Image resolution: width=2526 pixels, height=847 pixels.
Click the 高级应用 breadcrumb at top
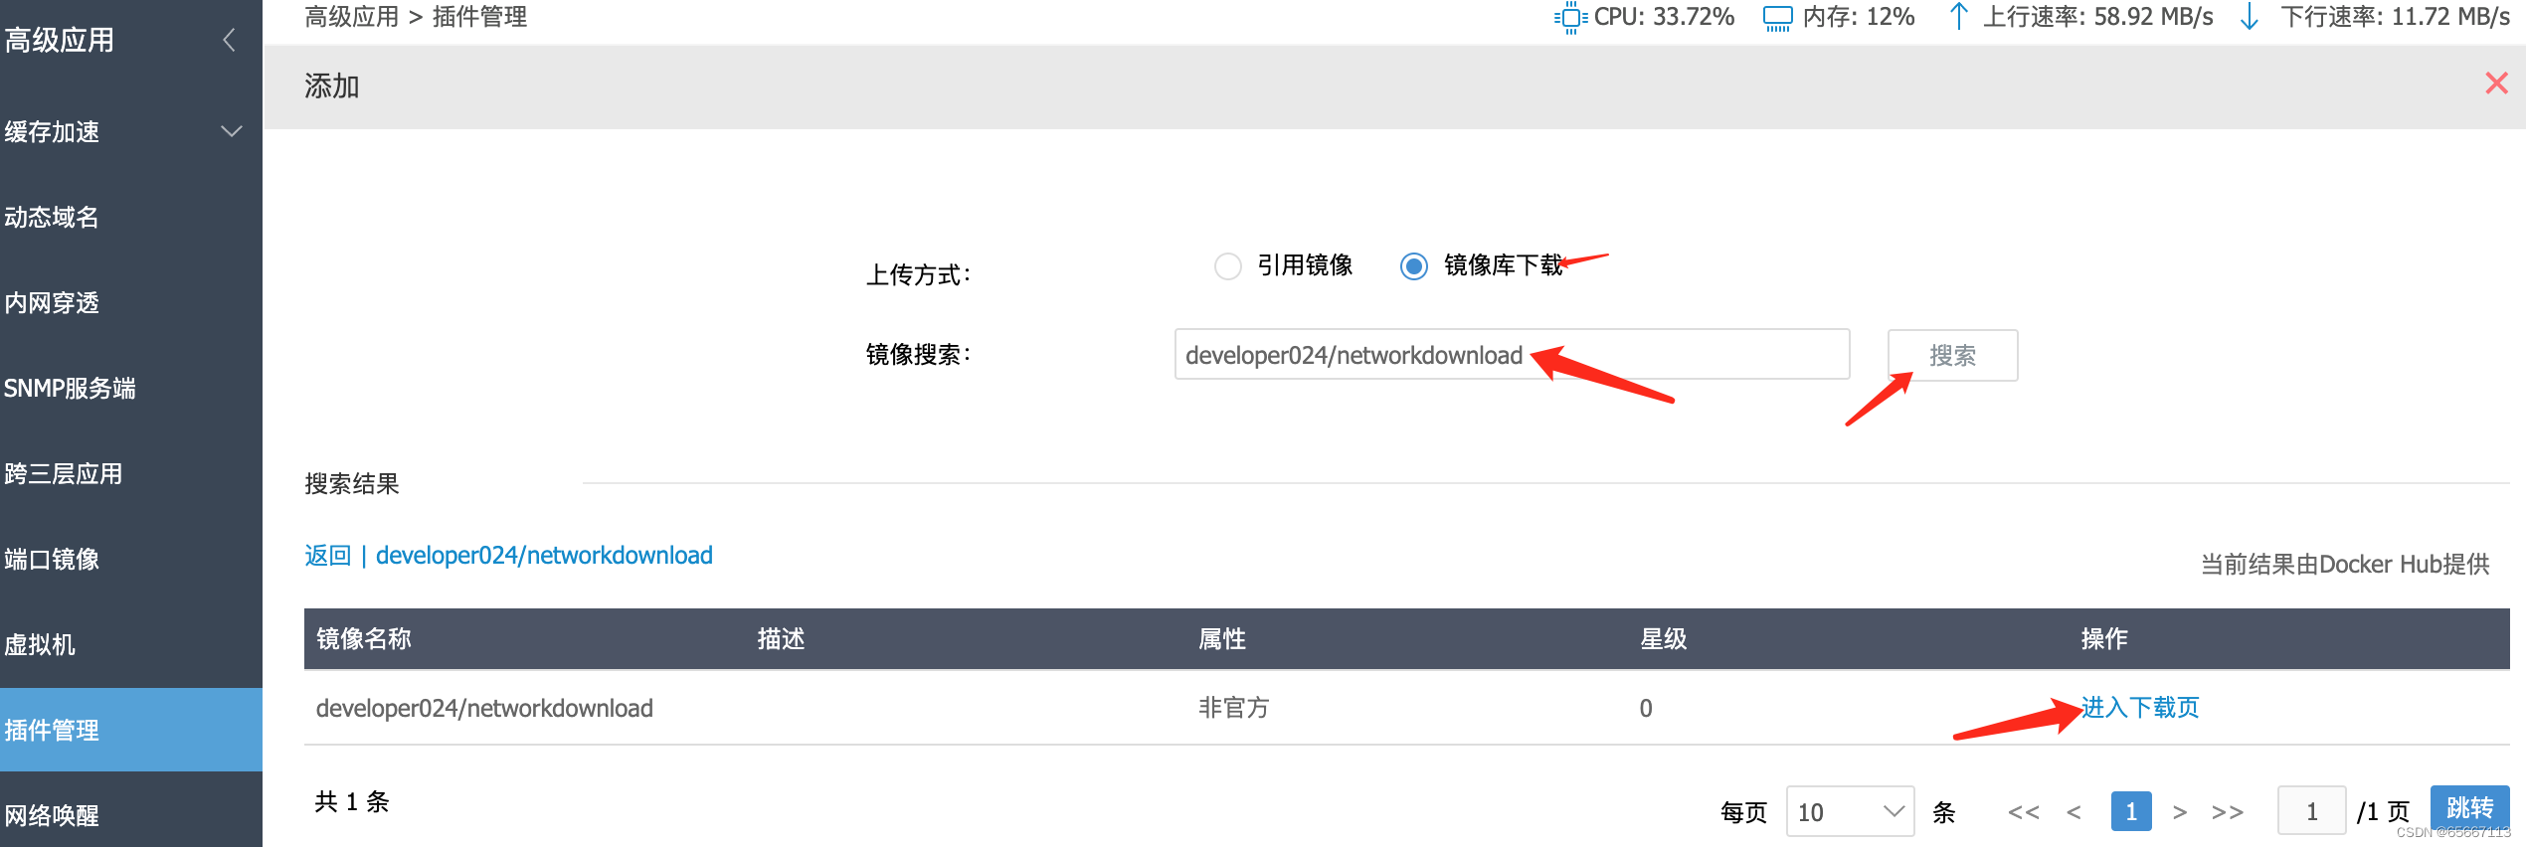[x=352, y=17]
